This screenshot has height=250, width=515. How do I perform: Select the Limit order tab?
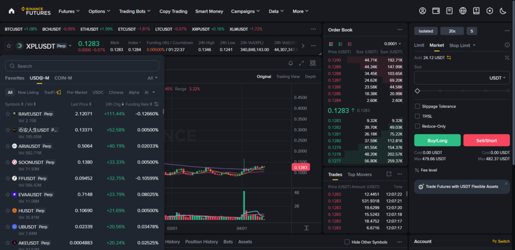click(x=419, y=45)
